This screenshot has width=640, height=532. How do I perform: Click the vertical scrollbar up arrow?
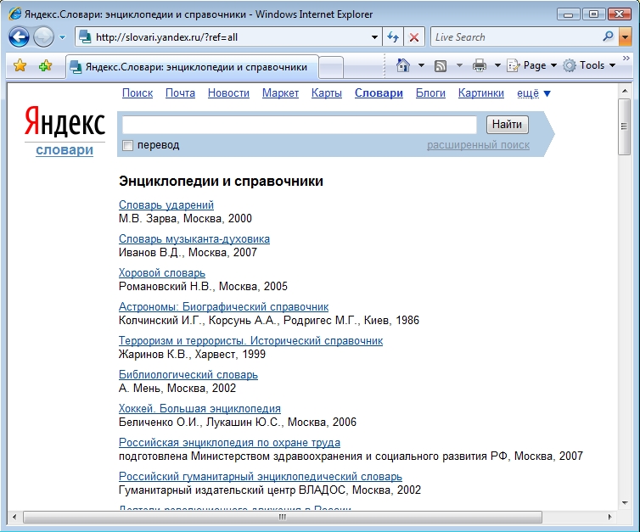pos(624,91)
